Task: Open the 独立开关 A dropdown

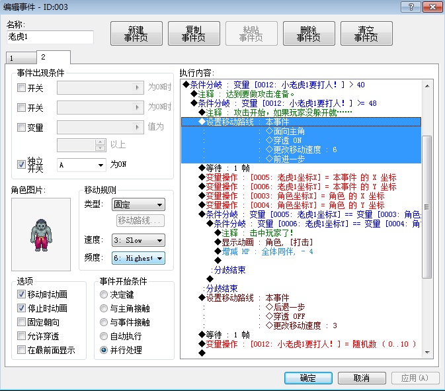Action: [82, 165]
